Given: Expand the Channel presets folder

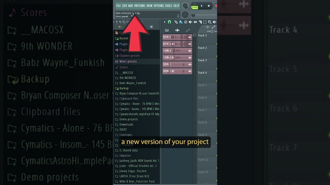Looking at the screenshot, I should (x=127, y=55).
